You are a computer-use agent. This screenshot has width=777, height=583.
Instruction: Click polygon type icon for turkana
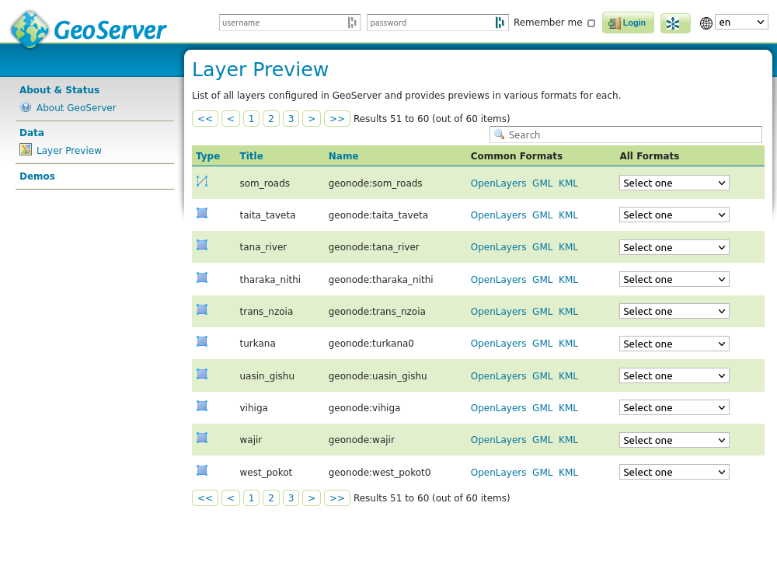(x=202, y=341)
